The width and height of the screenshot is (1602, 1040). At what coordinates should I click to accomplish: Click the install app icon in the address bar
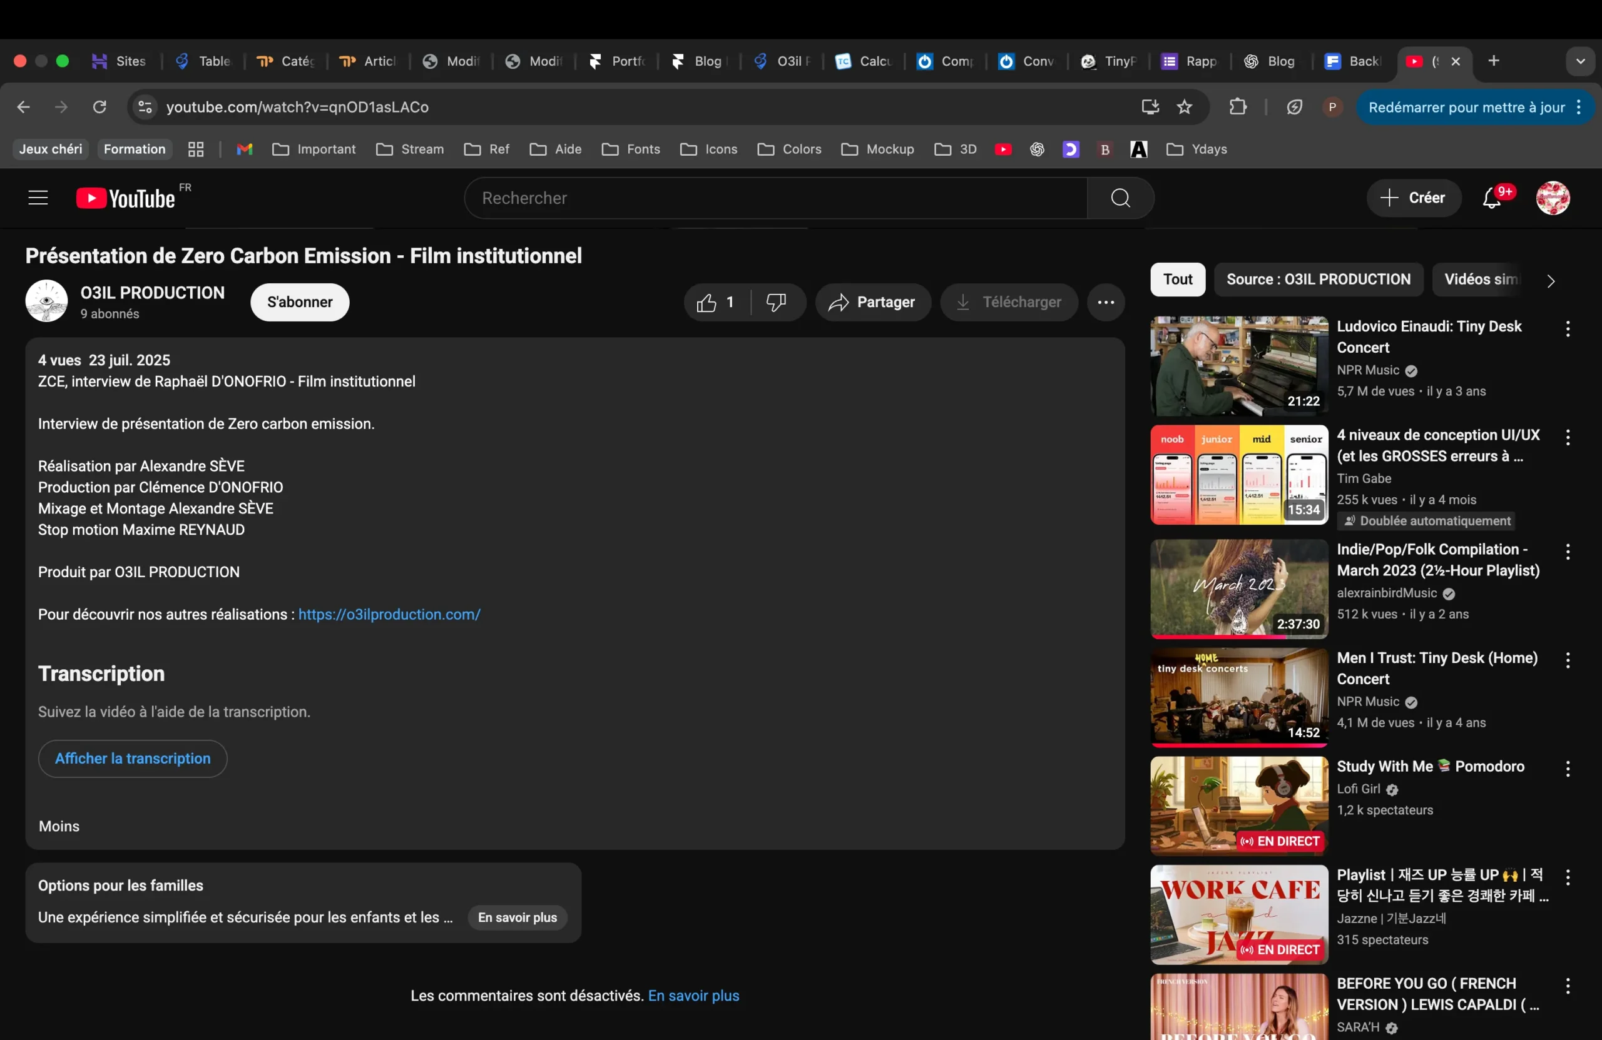pos(1150,106)
